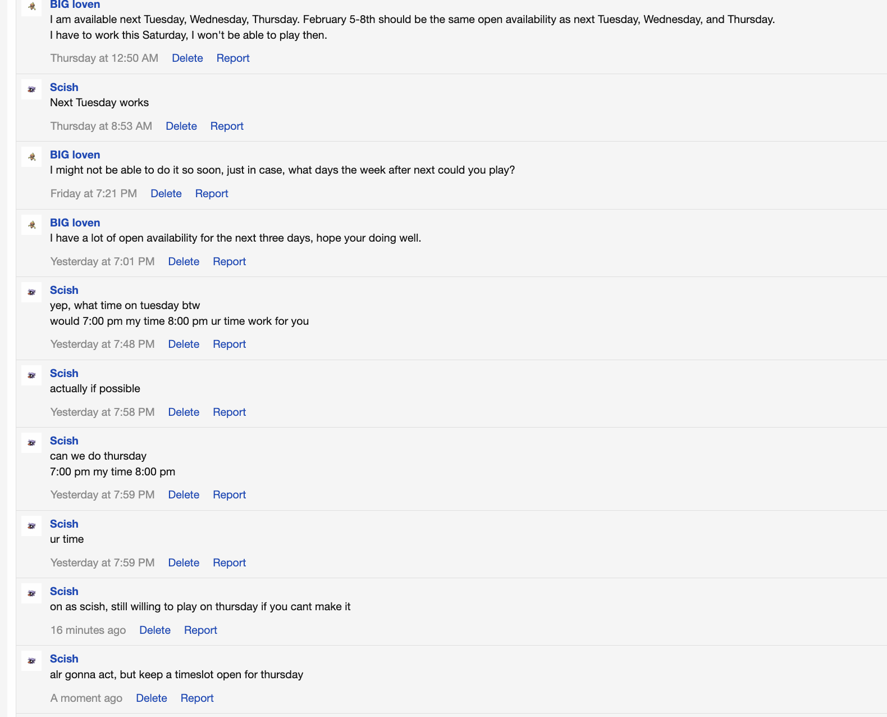Image resolution: width=887 pixels, height=717 pixels.
Task: Open Scish's profile from the 'Next Tuesday works' post
Action: click(x=64, y=88)
